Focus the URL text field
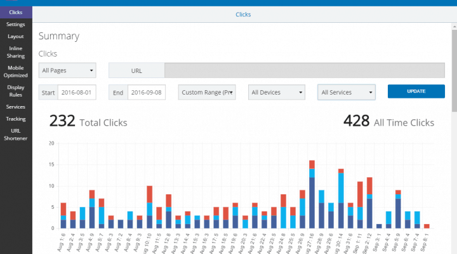457x254 pixels. (305, 70)
